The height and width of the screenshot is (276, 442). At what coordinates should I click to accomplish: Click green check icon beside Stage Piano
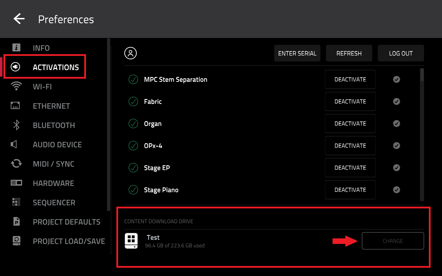(133, 190)
